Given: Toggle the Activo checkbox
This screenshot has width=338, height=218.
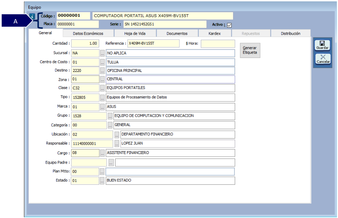Looking at the screenshot, I should click(229, 25).
